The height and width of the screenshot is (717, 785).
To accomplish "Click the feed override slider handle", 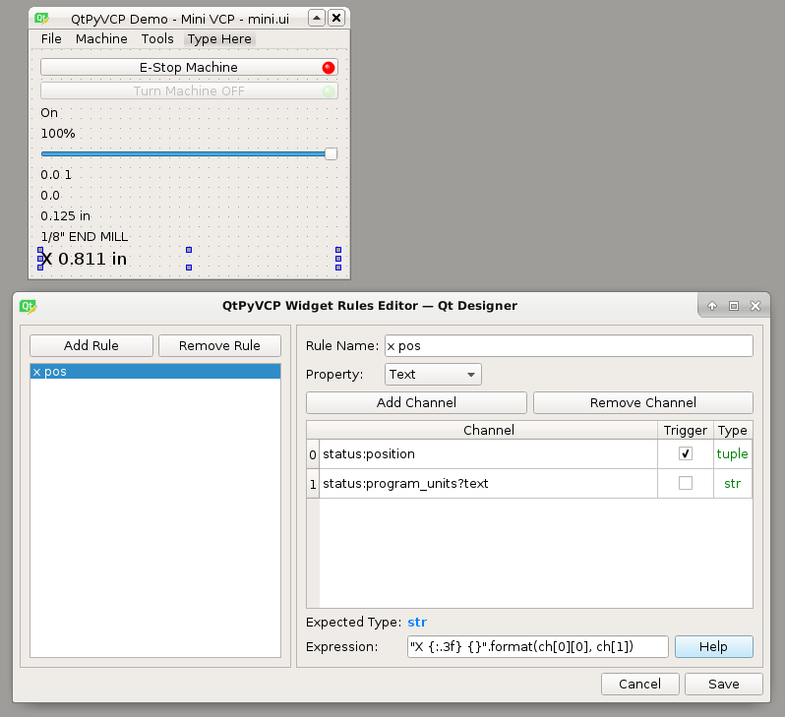I will click(x=331, y=154).
